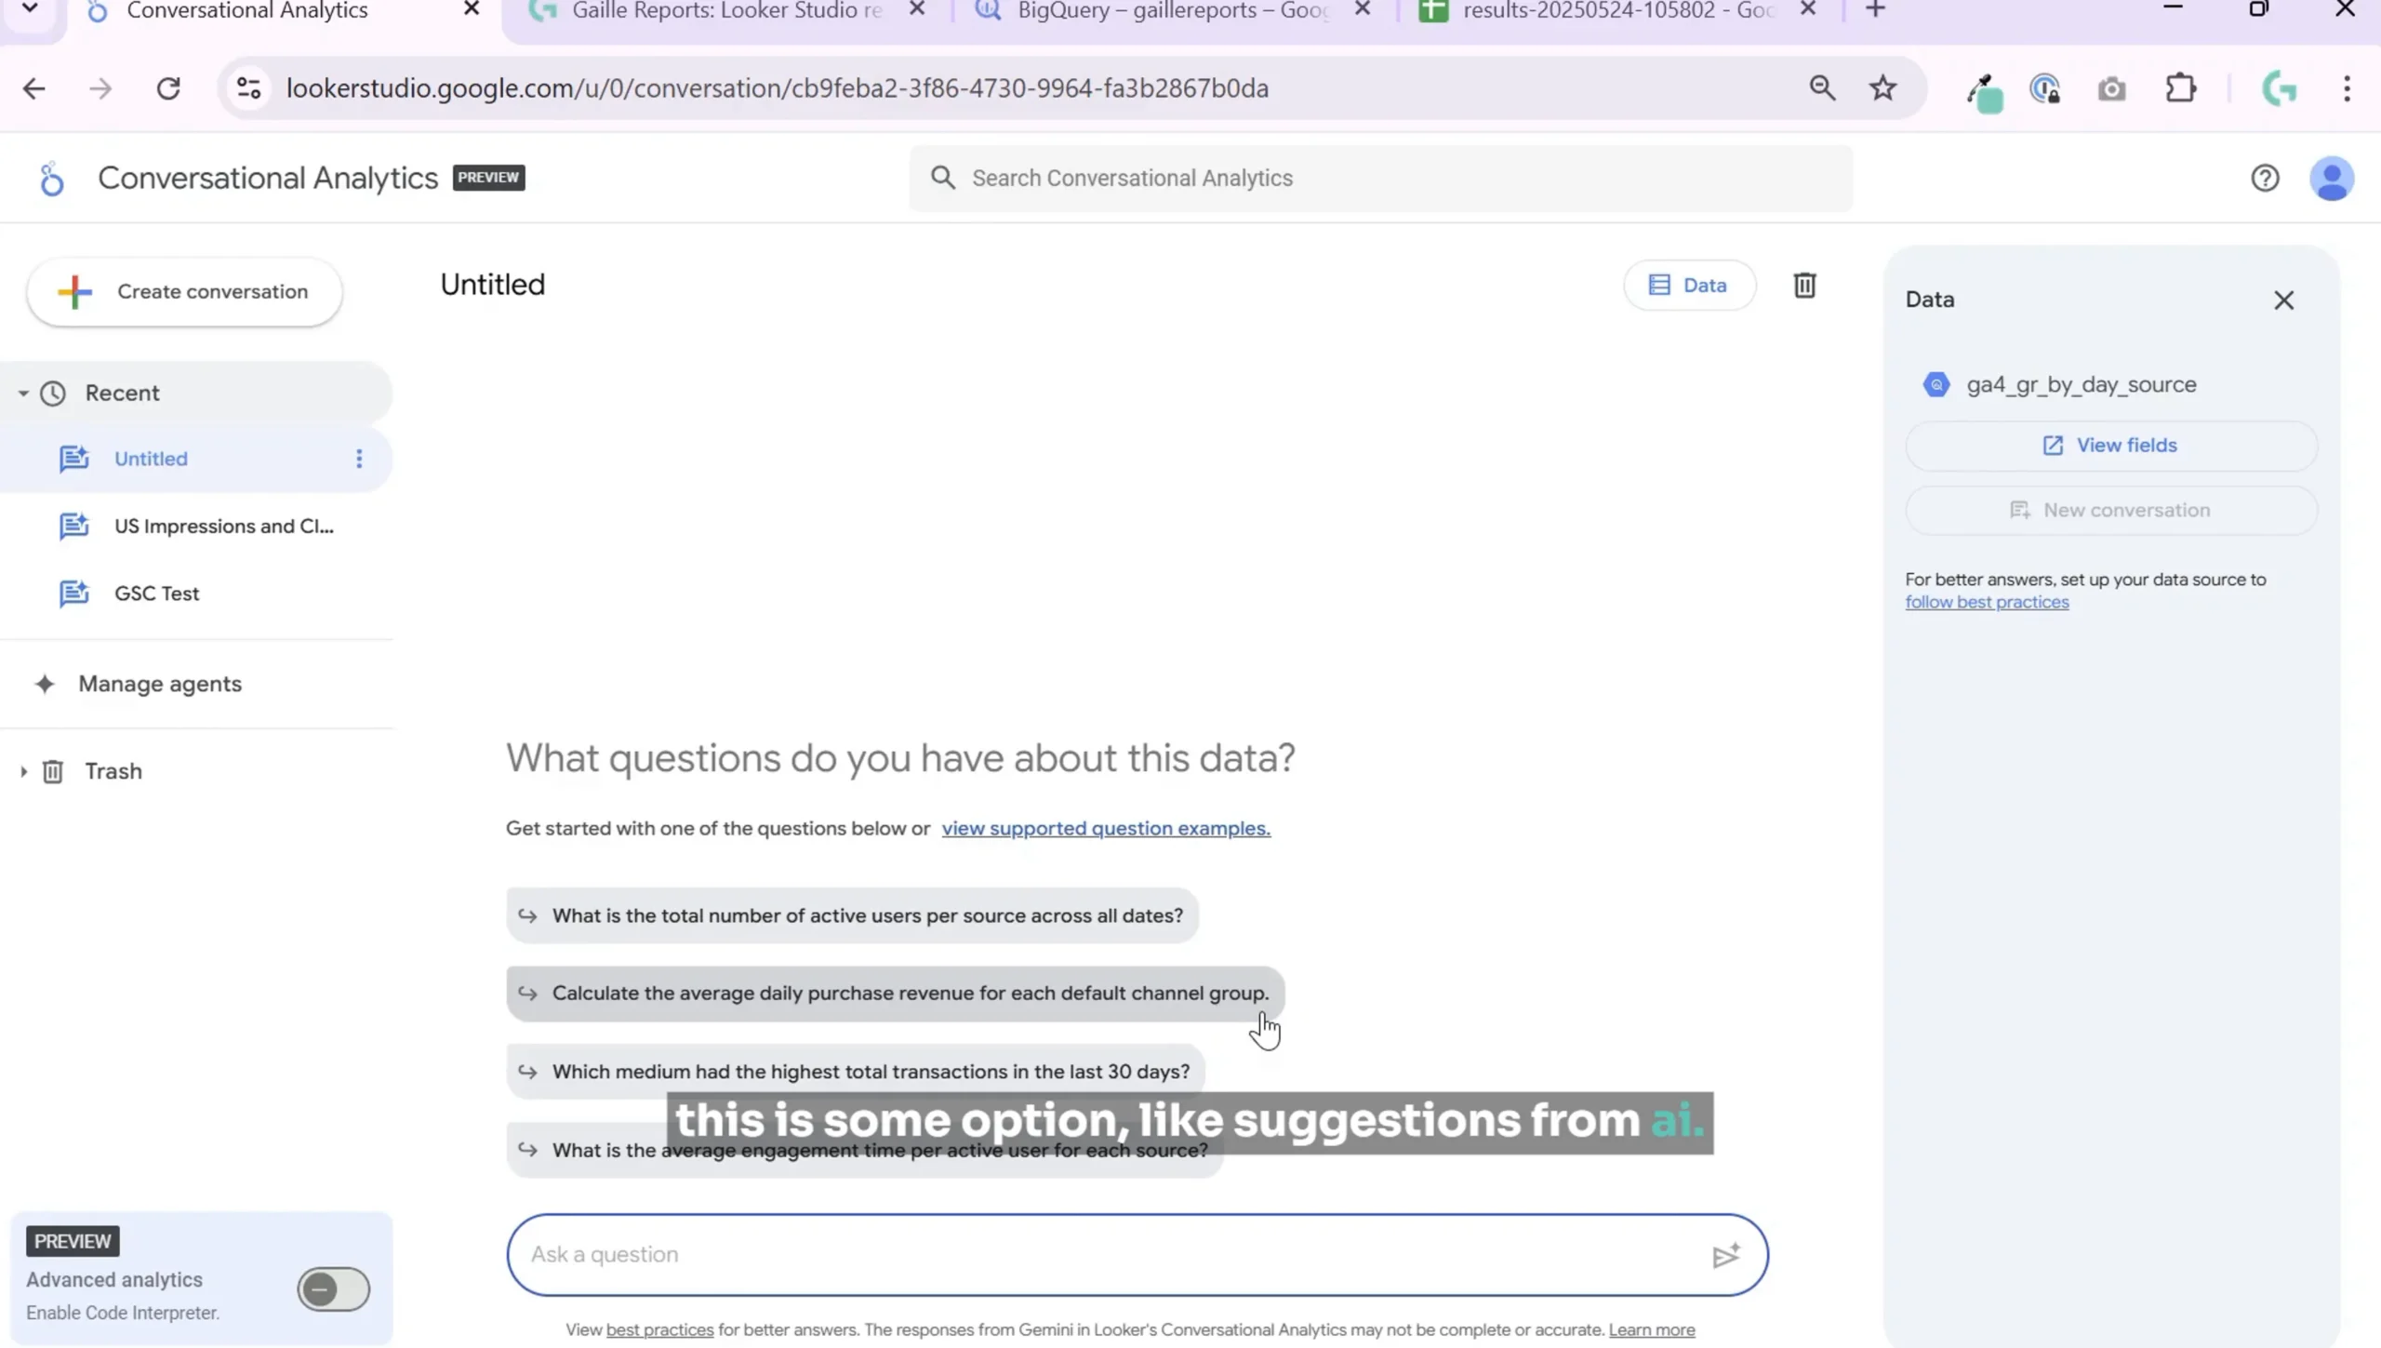Open more options for Untitled conversation
Image resolution: width=2381 pixels, height=1348 pixels.
tap(359, 459)
